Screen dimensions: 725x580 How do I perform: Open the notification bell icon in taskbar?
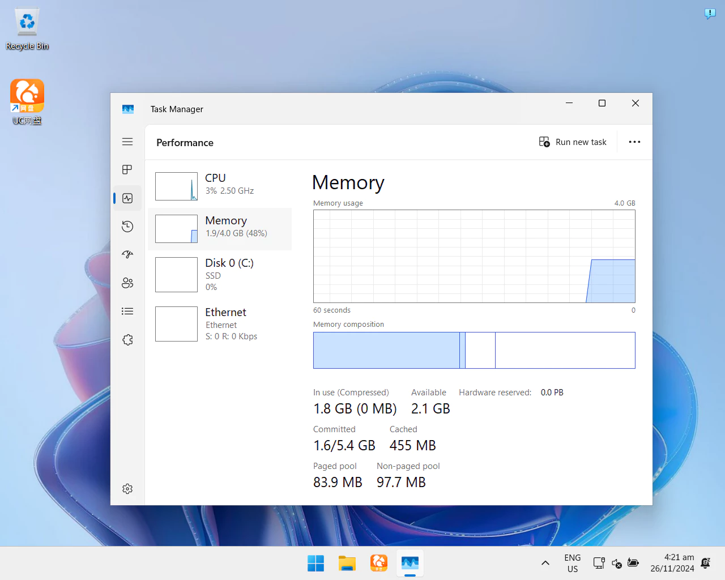[x=706, y=563]
